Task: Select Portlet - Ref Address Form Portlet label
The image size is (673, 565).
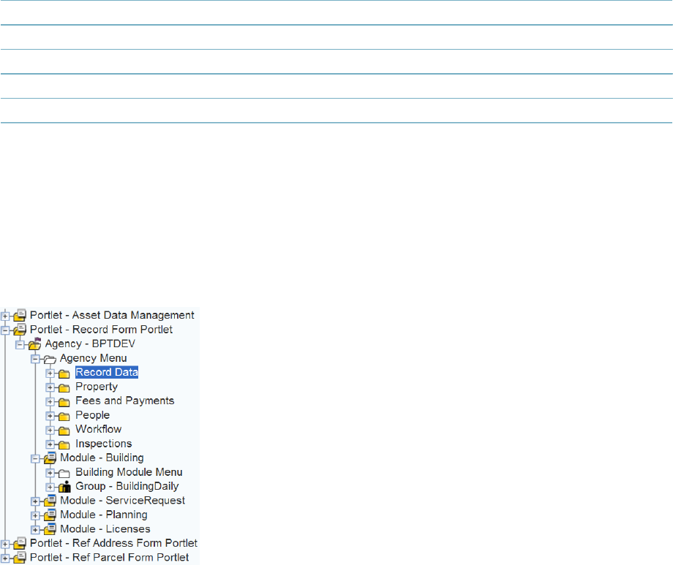Action: [x=113, y=543]
